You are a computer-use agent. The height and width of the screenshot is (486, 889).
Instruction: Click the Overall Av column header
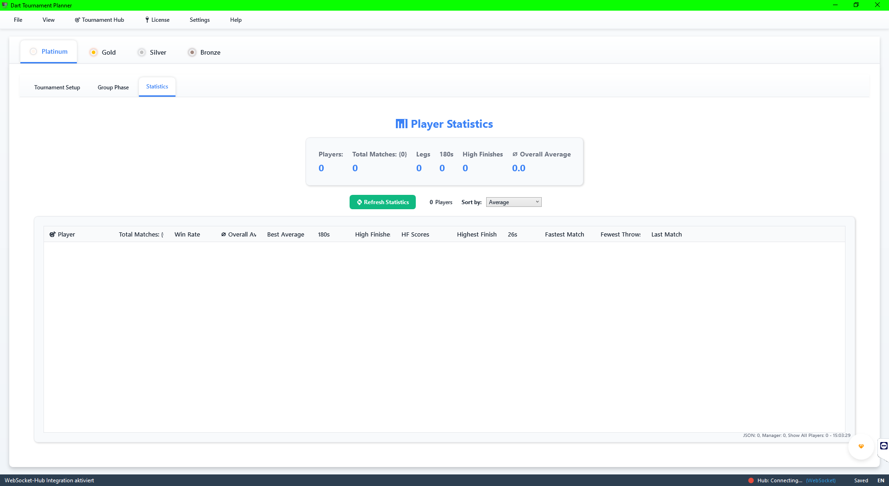(x=238, y=235)
